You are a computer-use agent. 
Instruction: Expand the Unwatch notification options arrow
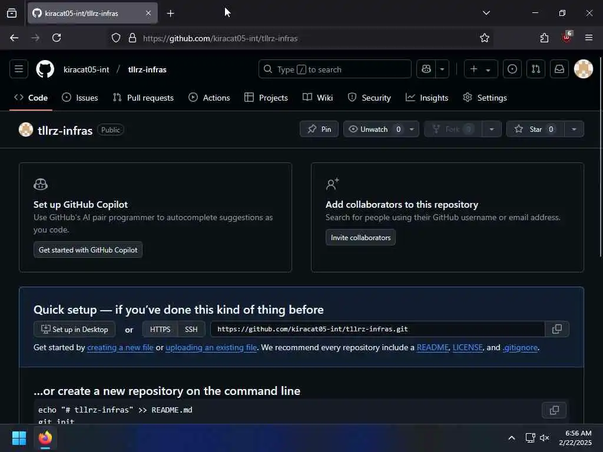(412, 129)
